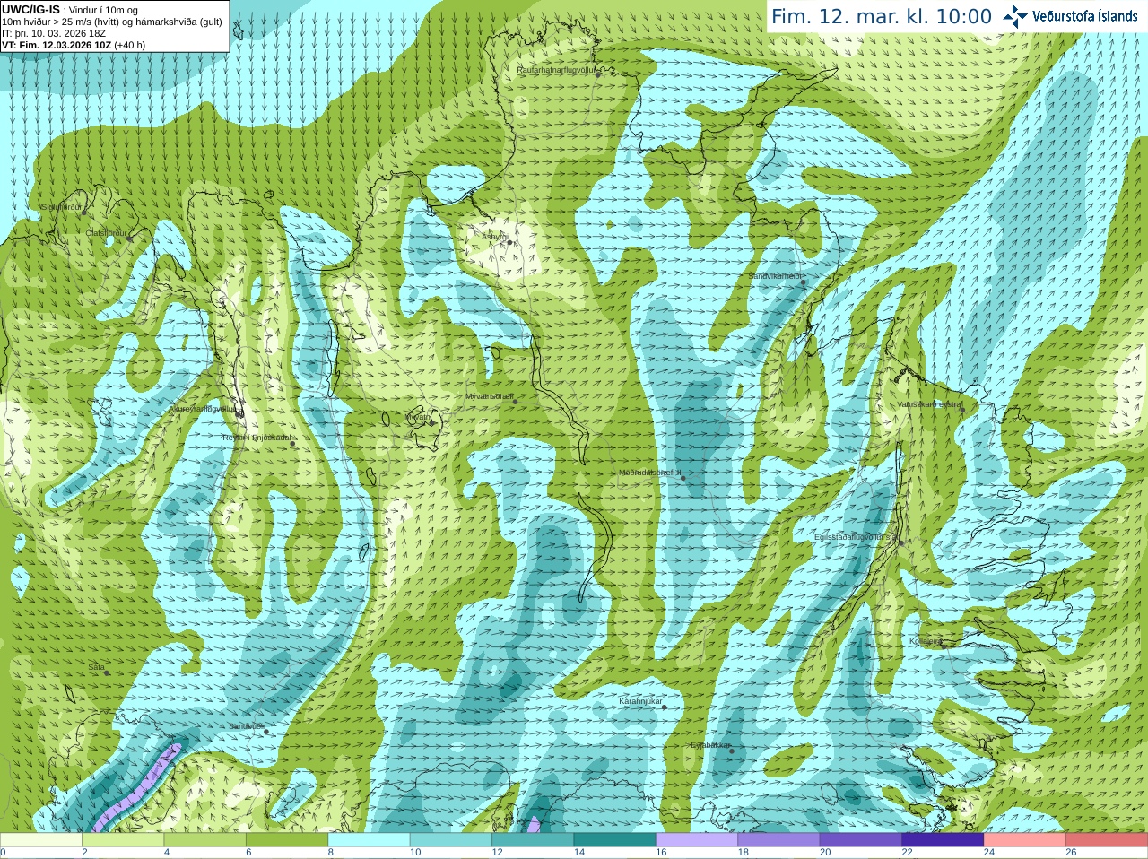The height and width of the screenshot is (859, 1148).
Task: Click the Mývatnsöræfi station label
Action: tap(489, 396)
